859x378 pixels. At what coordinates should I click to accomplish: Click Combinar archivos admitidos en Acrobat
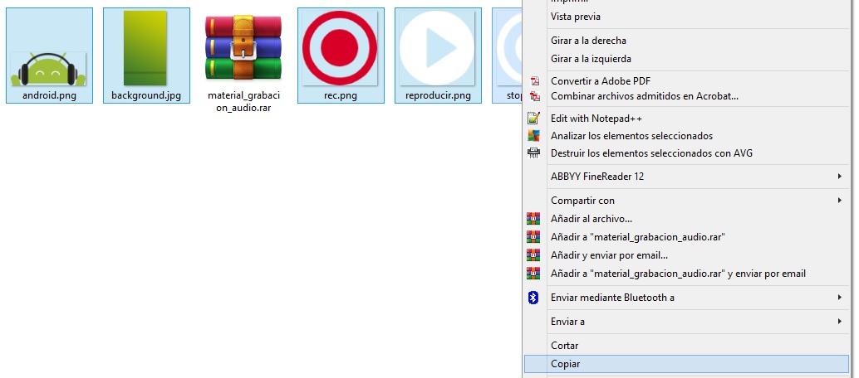pyautogui.click(x=644, y=96)
